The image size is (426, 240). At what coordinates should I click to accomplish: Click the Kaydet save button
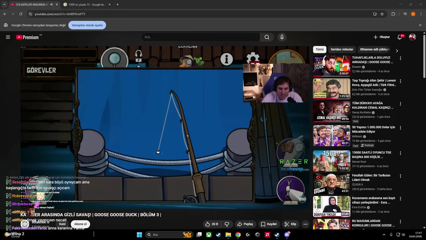coord(269,224)
